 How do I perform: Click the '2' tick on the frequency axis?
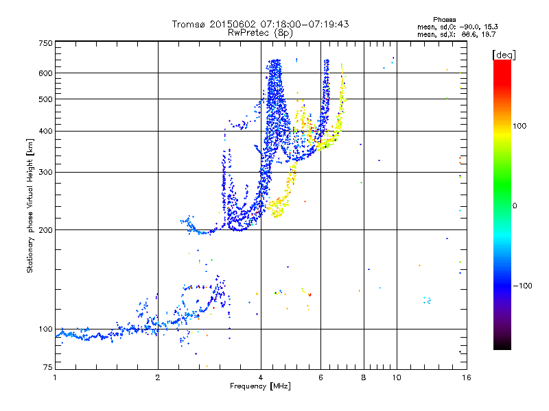(x=158, y=377)
